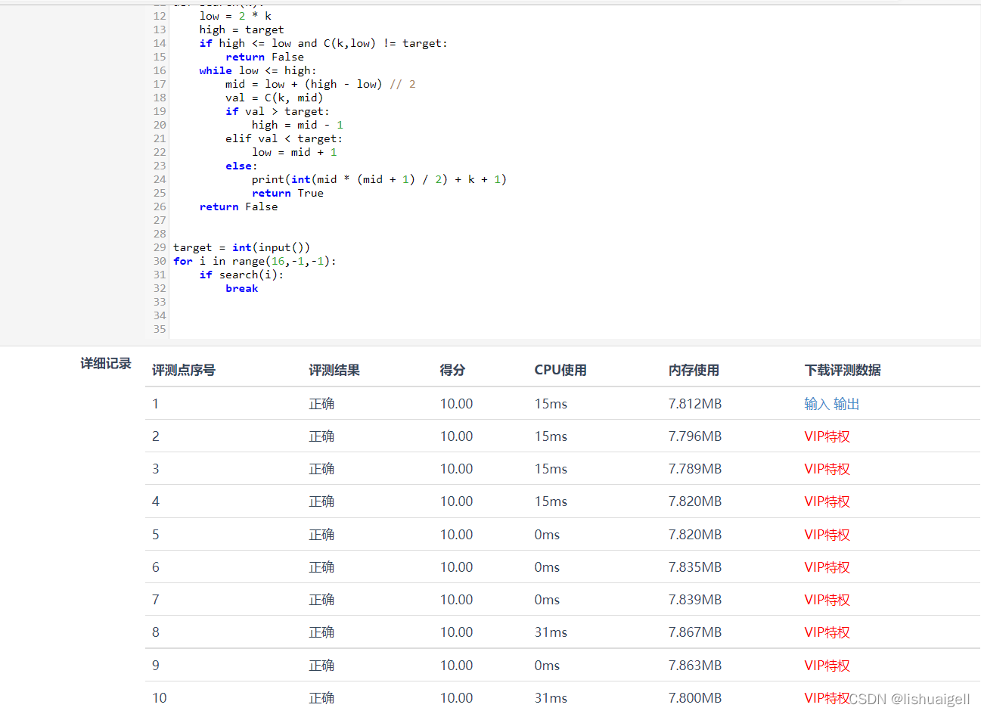The height and width of the screenshot is (714, 981).
Task: Click the 31ms CPU value in row 10
Action: coord(551,698)
